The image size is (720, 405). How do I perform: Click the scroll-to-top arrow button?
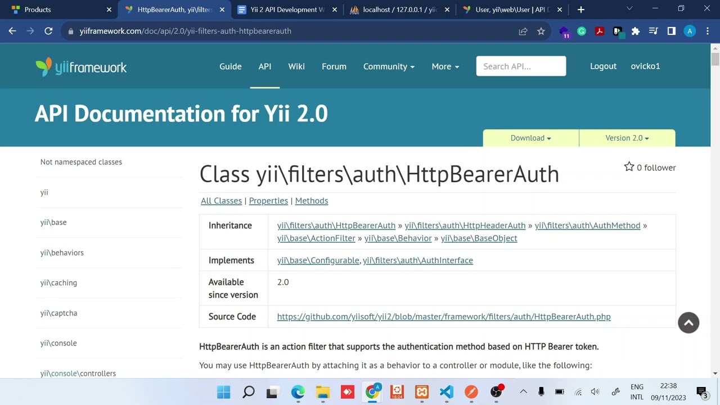pos(688,322)
